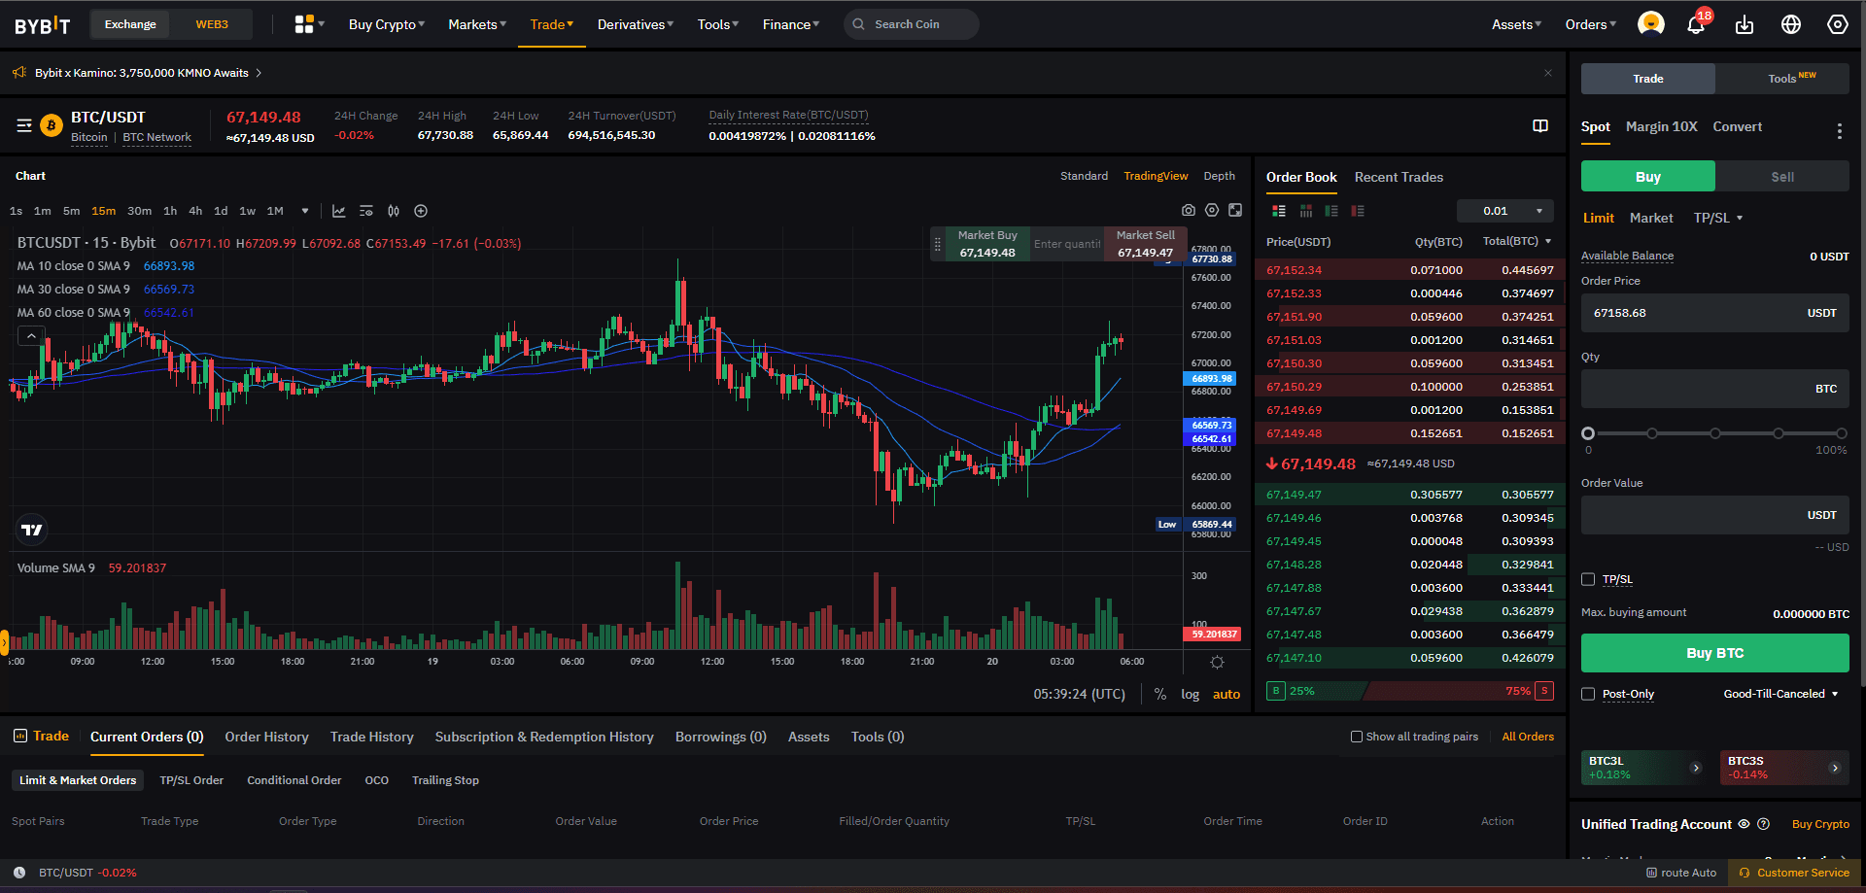Open the chart axis settings gear

1217,662
